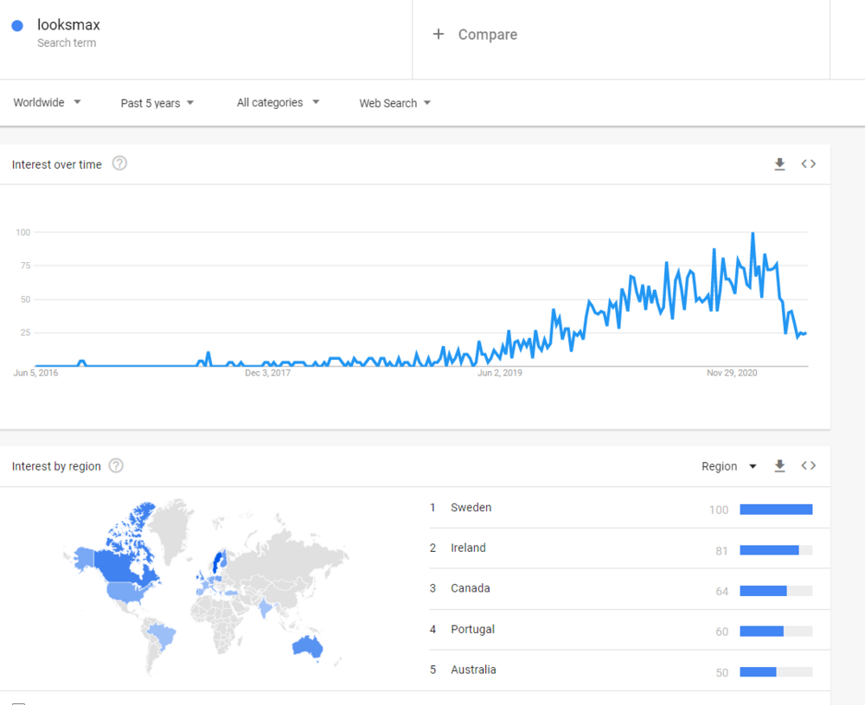Open help for Interest by region
The height and width of the screenshot is (705, 865).
click(116, 465)
